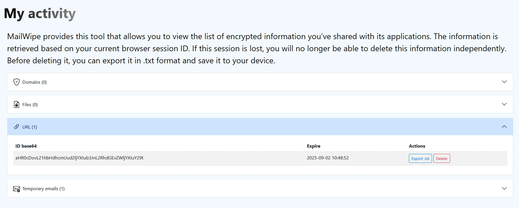Click the expire date 2025-09-02 10:48:52
The height and width of the screenshot is (208, 519).
328,158
